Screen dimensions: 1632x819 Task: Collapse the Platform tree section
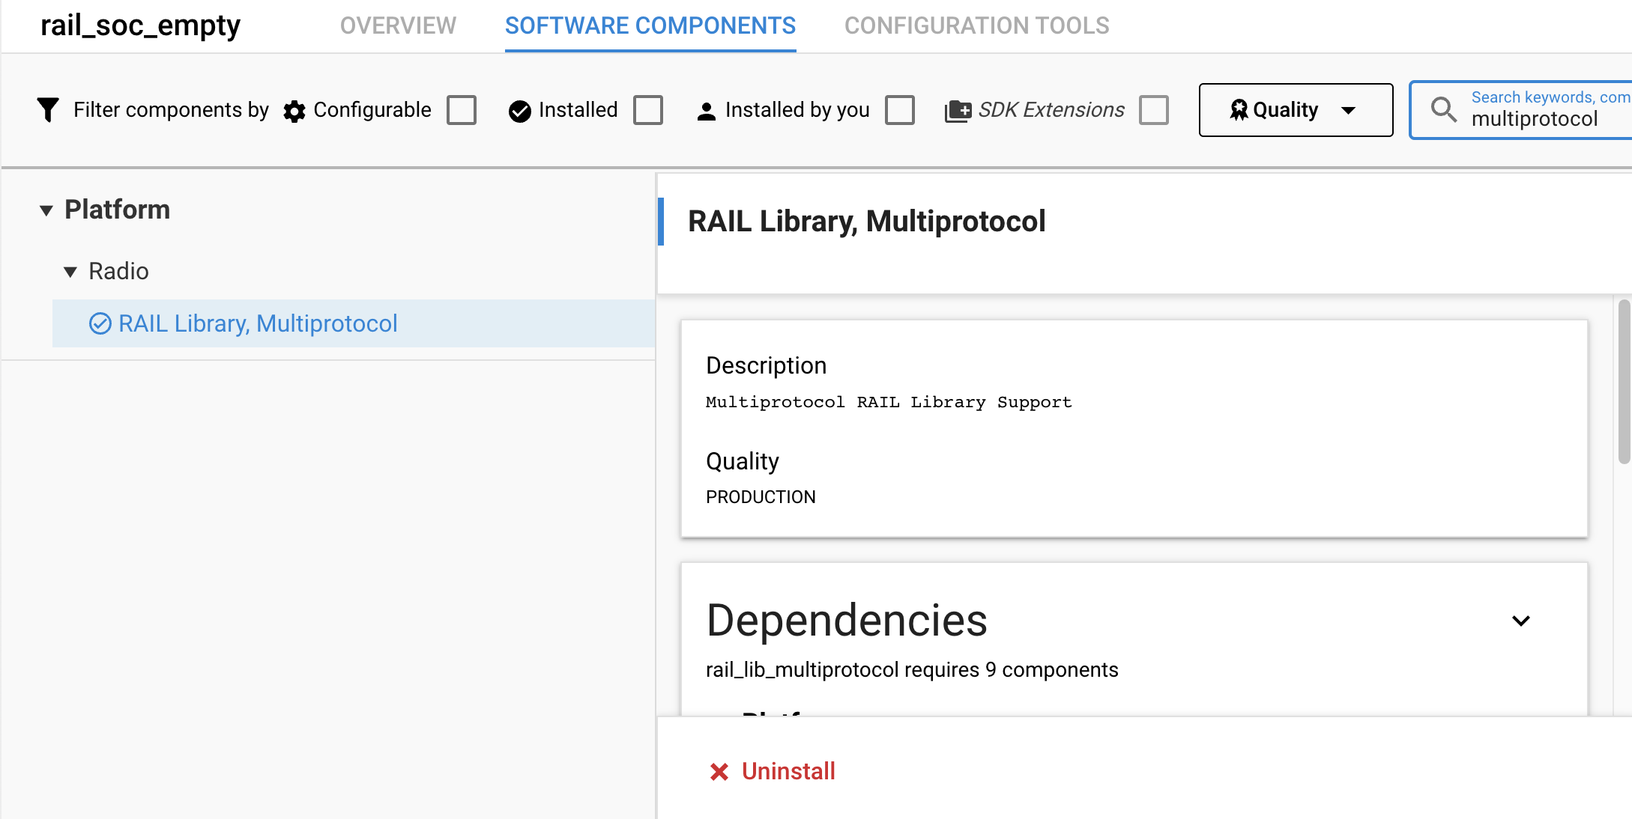(x=46, y=210)
